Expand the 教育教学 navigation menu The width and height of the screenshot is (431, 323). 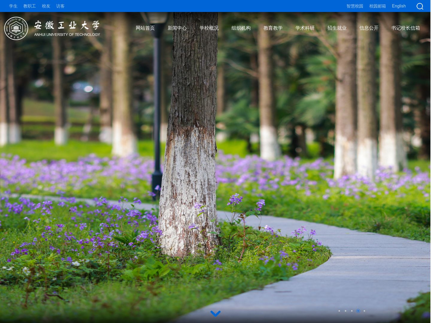point(273,28)
